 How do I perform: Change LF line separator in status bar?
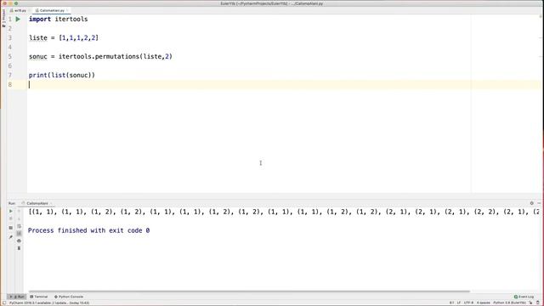(459, 303)
